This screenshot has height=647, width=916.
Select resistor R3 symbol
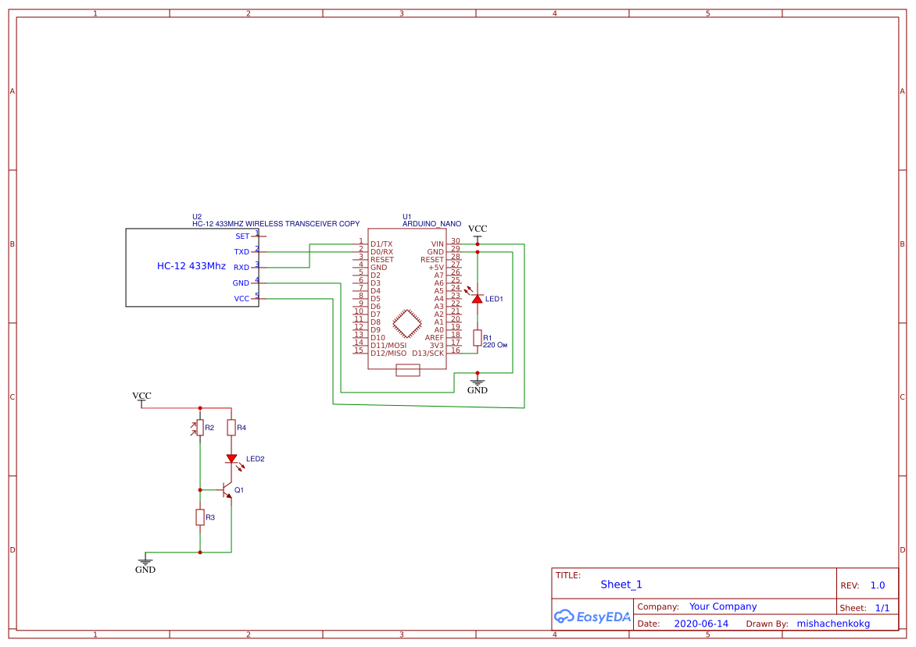pyautogui.click(x=200, y=517)
